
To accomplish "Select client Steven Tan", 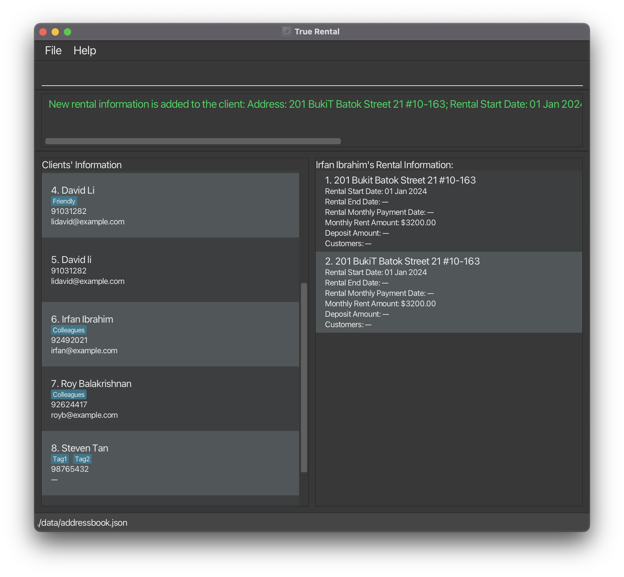I will tap(171, 463).
